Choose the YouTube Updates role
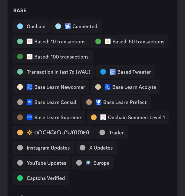The width and height of the screenshot is (185, 196). point(42,163)
